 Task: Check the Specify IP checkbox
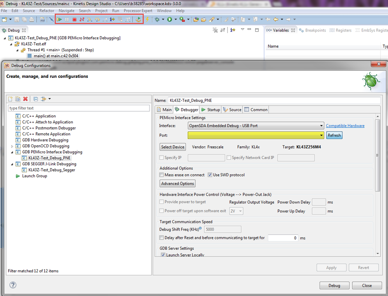tap(162, 158)
